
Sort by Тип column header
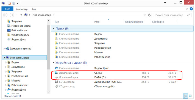[57, 22]
